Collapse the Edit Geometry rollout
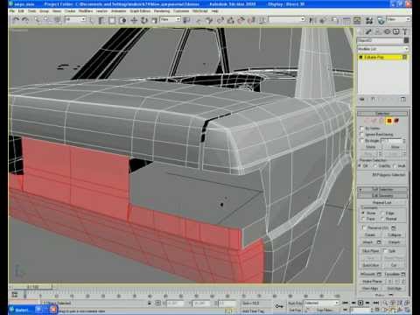The image size is (420, 315). pos(382,196)
